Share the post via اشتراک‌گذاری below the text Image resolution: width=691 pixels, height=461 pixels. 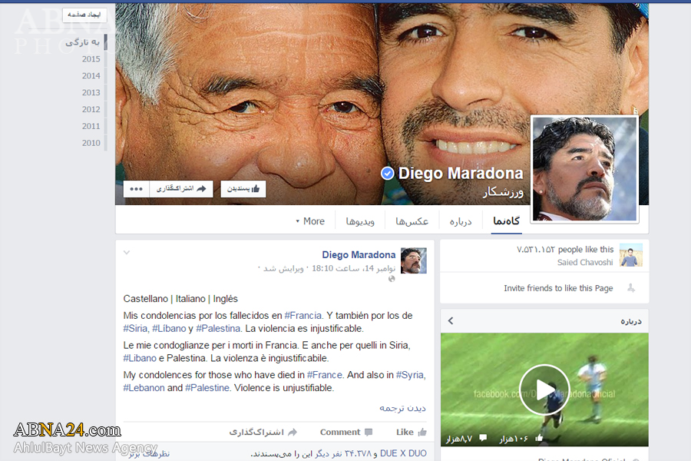pos(263,432)
